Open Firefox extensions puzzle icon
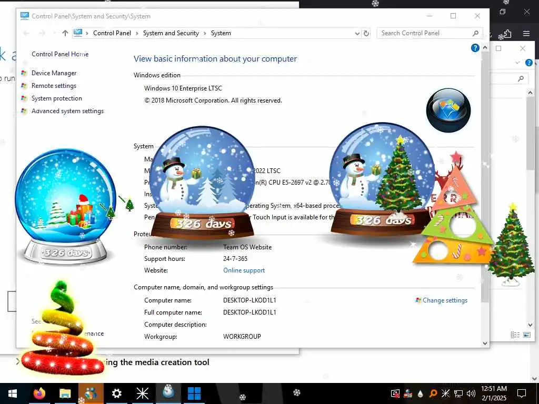 coord(508,34)
